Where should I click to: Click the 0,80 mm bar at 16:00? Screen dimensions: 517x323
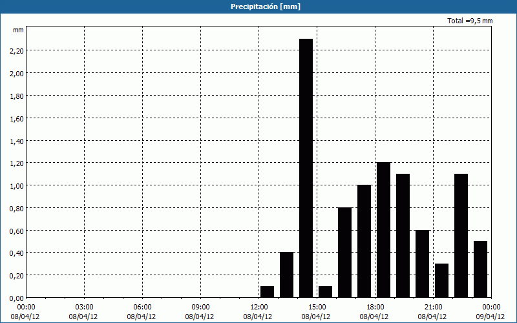pyautogui.click(x=345, y=253)
